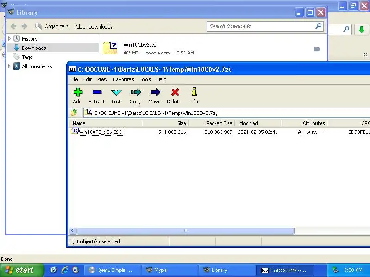The width and height of the screenshot is (370, 277).
Task: Go back in the Library window
Action: [x=14, y=26]
